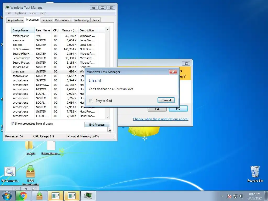
Task: Open the second yellow pinned taskbar window
Action: (72, 196)
